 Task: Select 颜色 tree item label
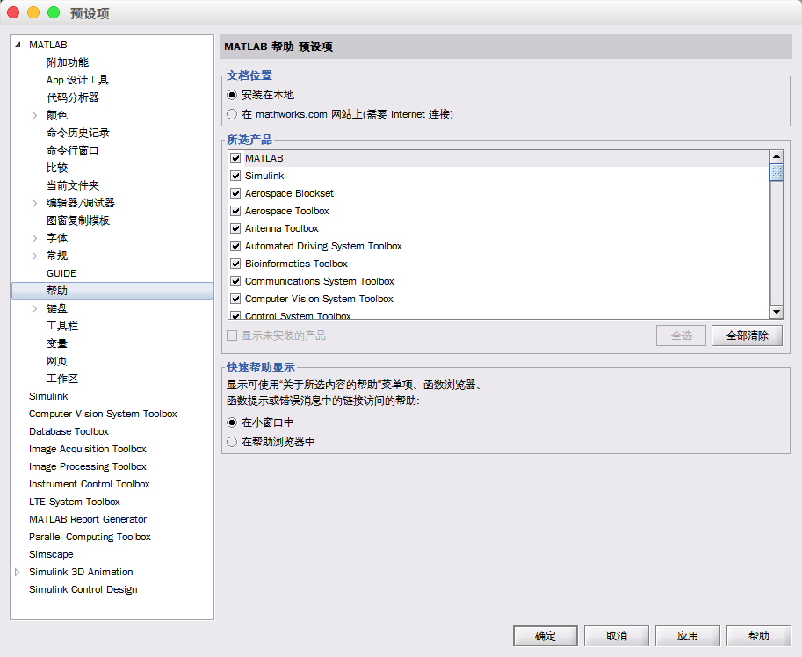tap(57, 116)
